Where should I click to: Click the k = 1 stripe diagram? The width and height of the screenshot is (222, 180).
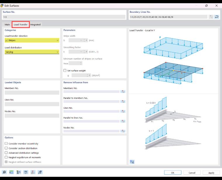coord(173,137)
